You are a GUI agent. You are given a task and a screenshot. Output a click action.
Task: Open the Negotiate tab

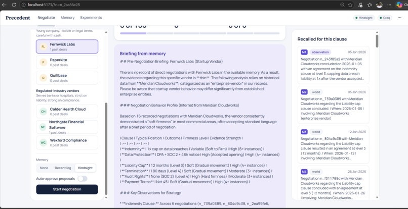(x=46, y=18)
